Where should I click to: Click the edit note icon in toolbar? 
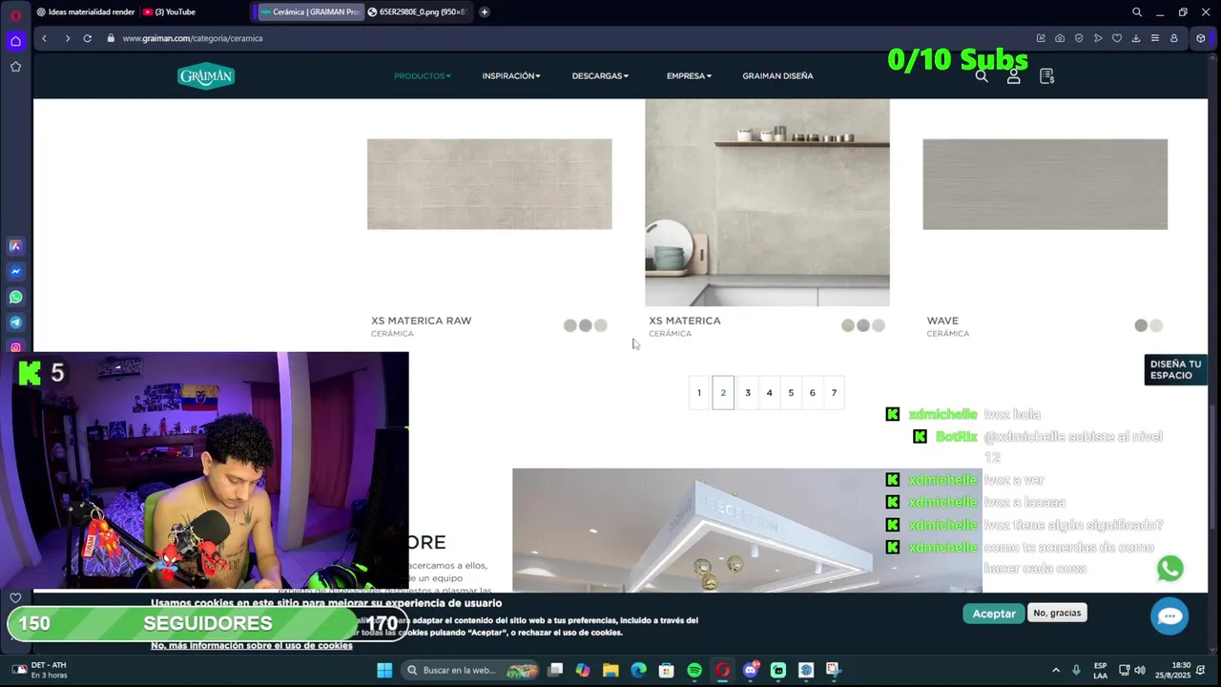(1041, 38)
